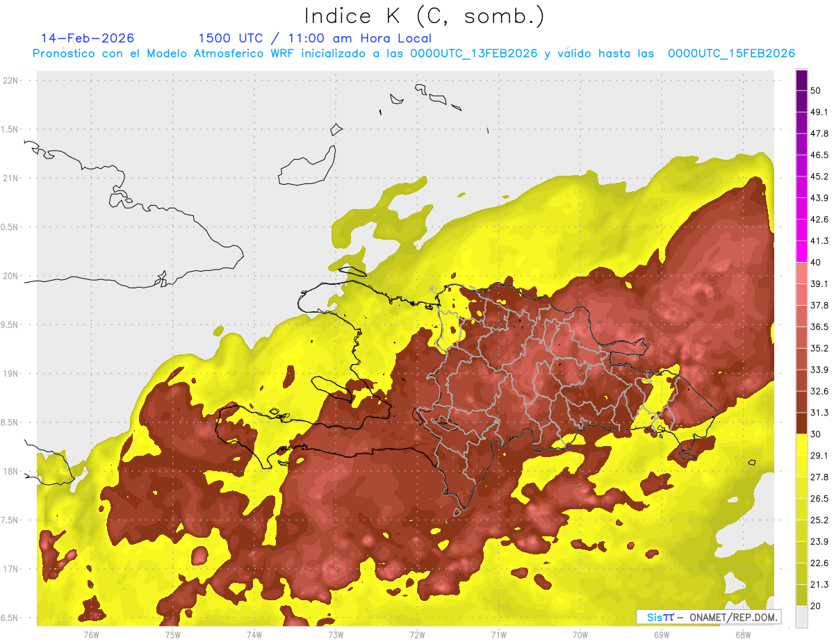
Task: Click the colorbar value 43.9
Action: pyautogui.click(x=819, y=198)
